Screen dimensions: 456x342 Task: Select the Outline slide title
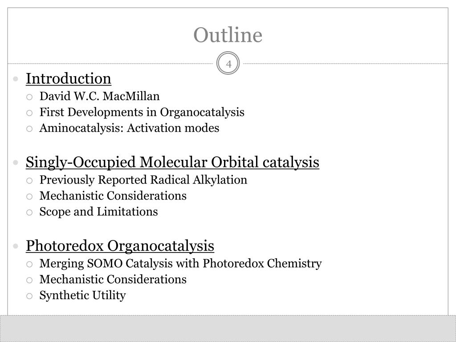[x=228, y=35]
